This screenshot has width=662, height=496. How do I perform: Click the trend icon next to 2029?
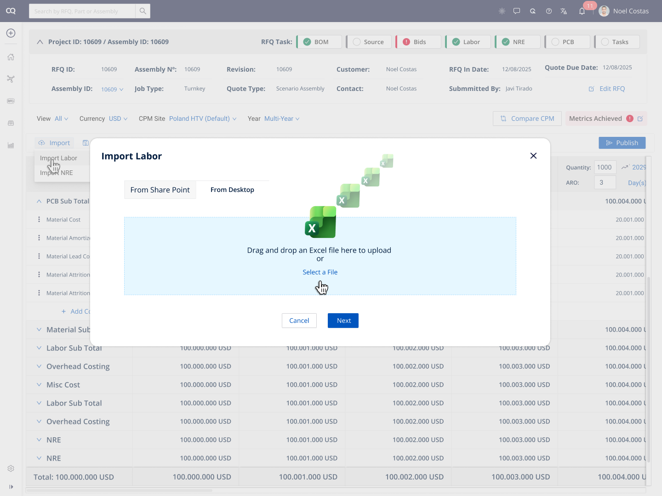(625, 167)
